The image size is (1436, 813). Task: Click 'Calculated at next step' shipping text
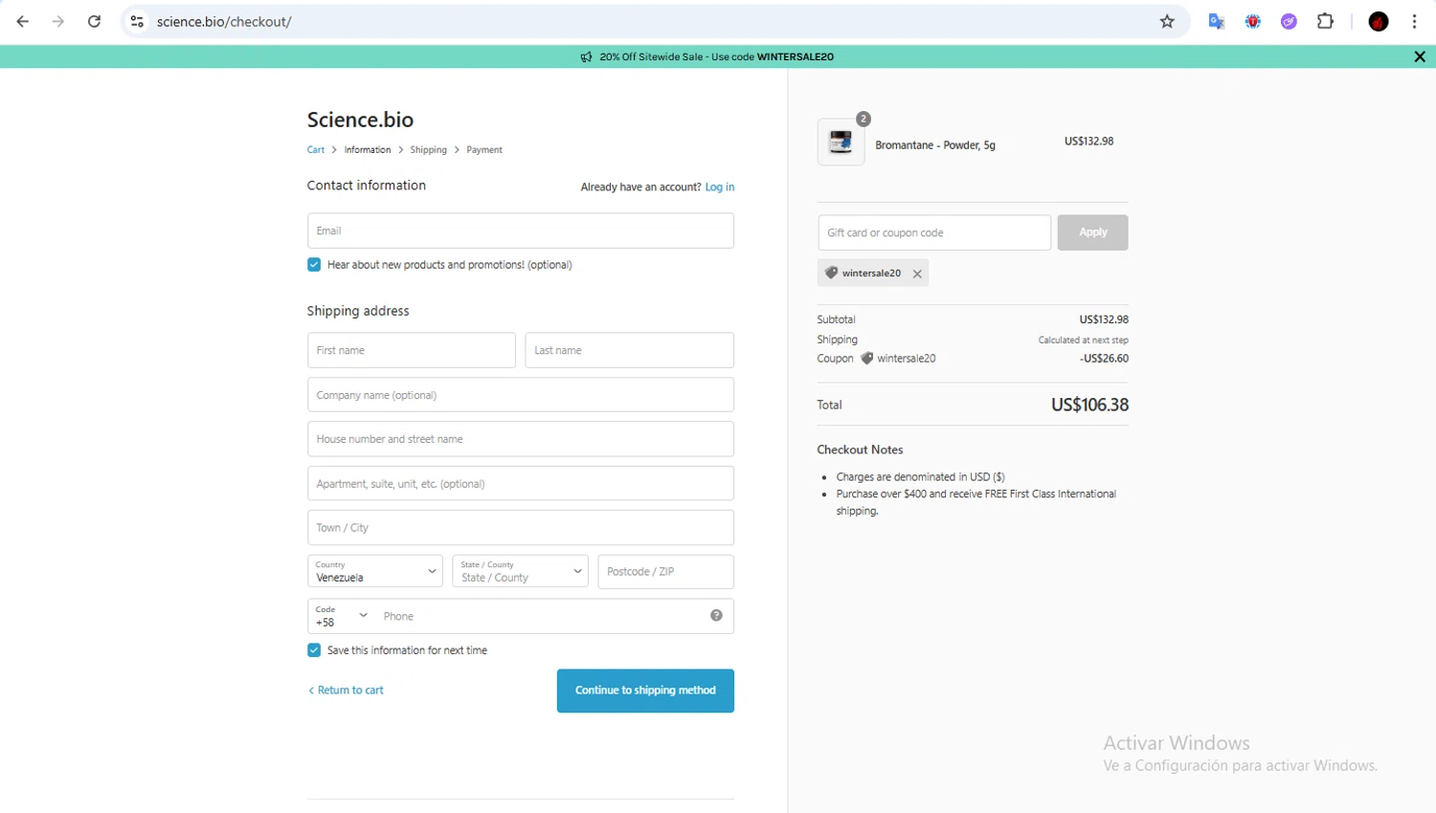pos(1083,341)
